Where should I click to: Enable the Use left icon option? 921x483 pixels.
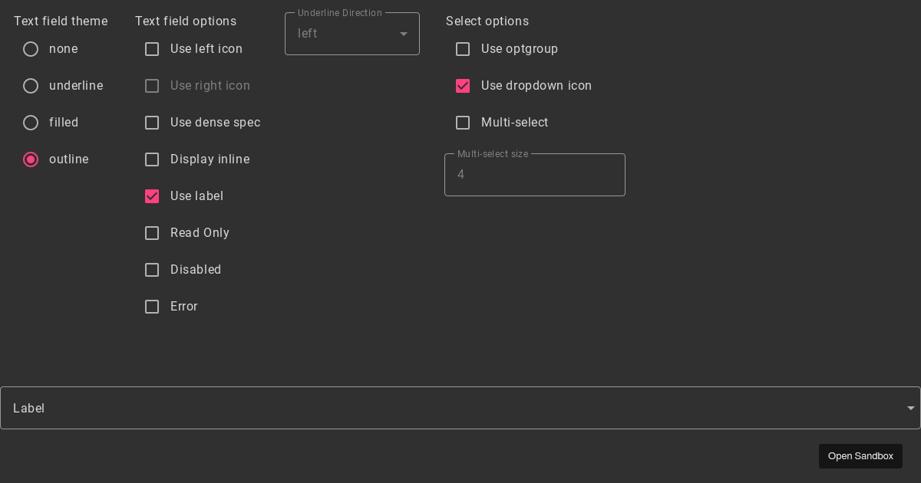tap(152, 49)
